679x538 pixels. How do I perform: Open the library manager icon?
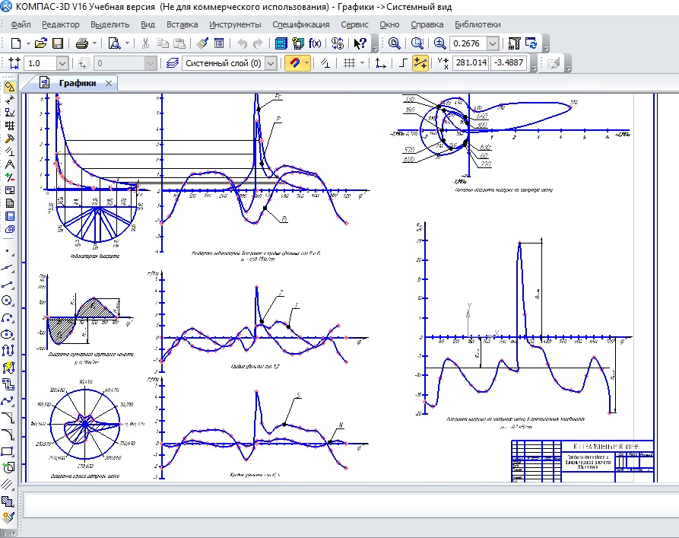(x=281, y=43)
